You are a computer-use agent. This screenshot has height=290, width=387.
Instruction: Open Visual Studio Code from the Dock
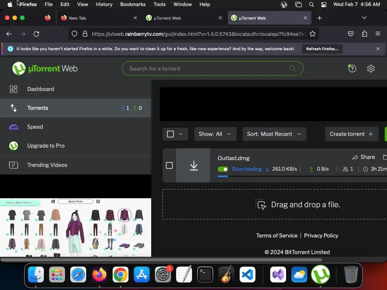[247, 275]
